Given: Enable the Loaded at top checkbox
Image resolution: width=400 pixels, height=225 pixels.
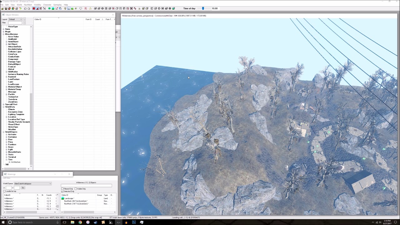Looking at the screenshot, I should (x=4, y=191).
